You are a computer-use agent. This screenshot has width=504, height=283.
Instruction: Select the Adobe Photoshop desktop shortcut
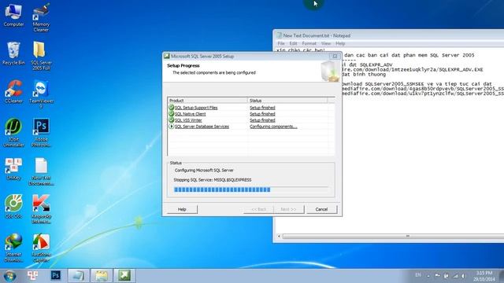coord(41,133)
